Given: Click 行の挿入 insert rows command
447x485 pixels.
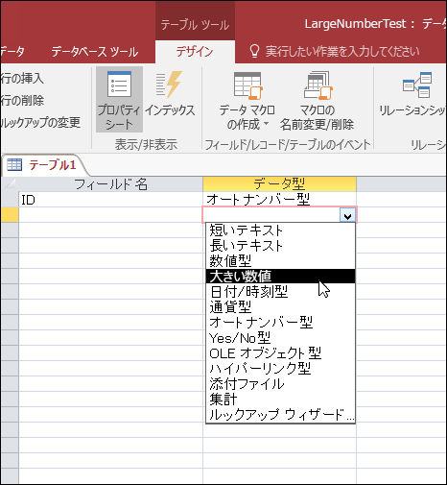Looking at the screenshot, I should click(22, 78).
